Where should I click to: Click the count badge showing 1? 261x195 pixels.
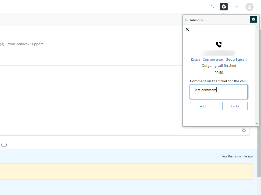(x=4, y=145)
